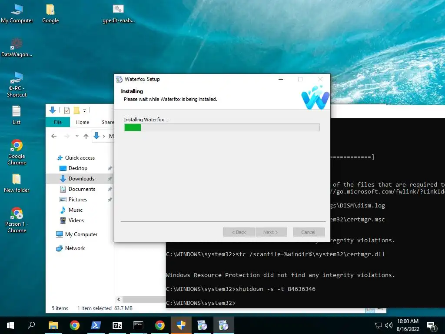445x334 pixels.
Task: Click the Cancel button in Waterfox Setup
Action: coord(309,232)
